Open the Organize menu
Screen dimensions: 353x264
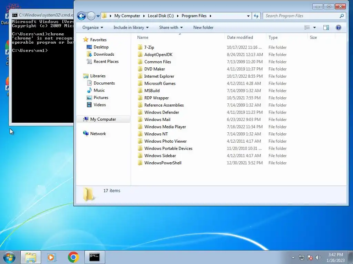[x=92, y=27]
